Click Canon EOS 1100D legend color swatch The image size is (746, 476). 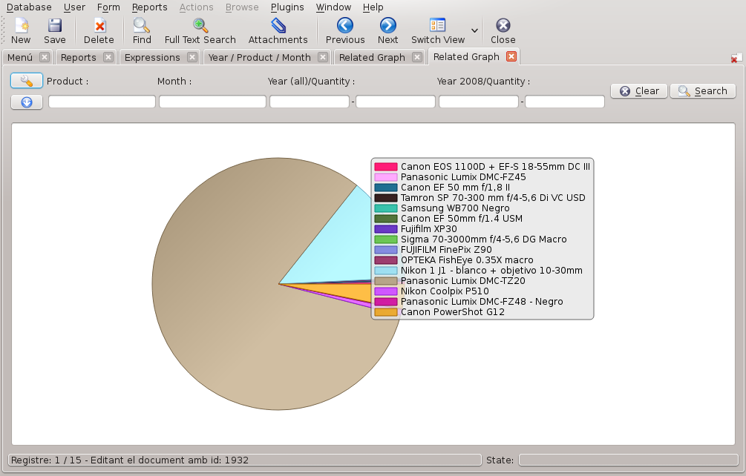coord(386,167)
